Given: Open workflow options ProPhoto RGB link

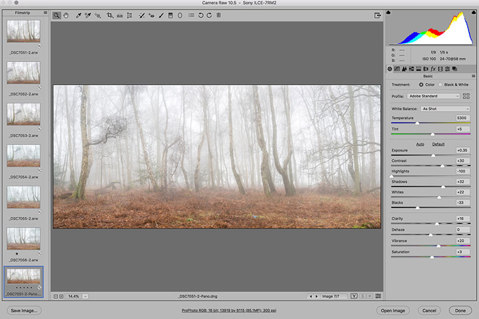Looking at the screenshot, I should 229,311.
